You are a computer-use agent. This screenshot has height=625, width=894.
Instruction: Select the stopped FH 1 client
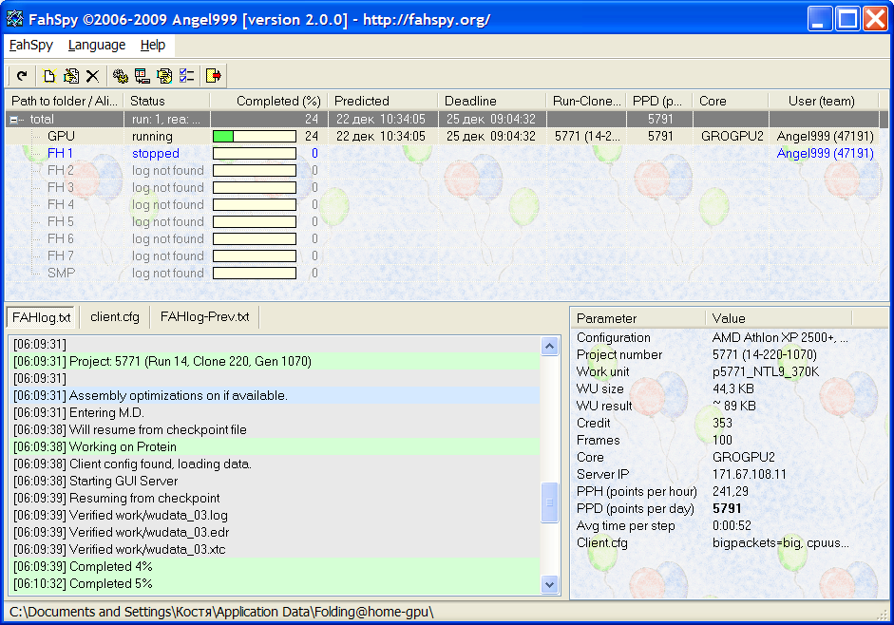(60, 154)
